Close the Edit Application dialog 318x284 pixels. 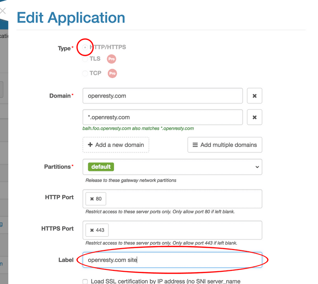(x=3, y=11)
